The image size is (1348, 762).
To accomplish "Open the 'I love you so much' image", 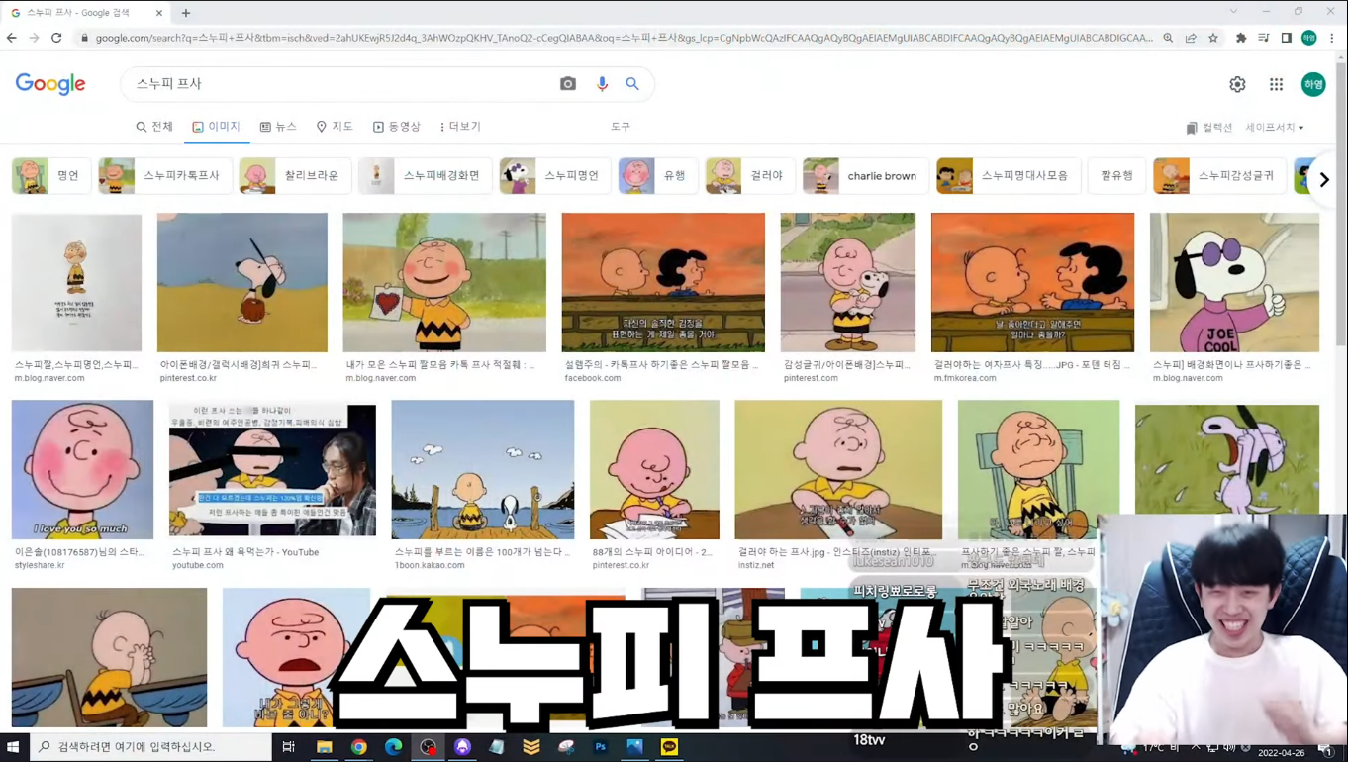I will (x=82, y=469).
